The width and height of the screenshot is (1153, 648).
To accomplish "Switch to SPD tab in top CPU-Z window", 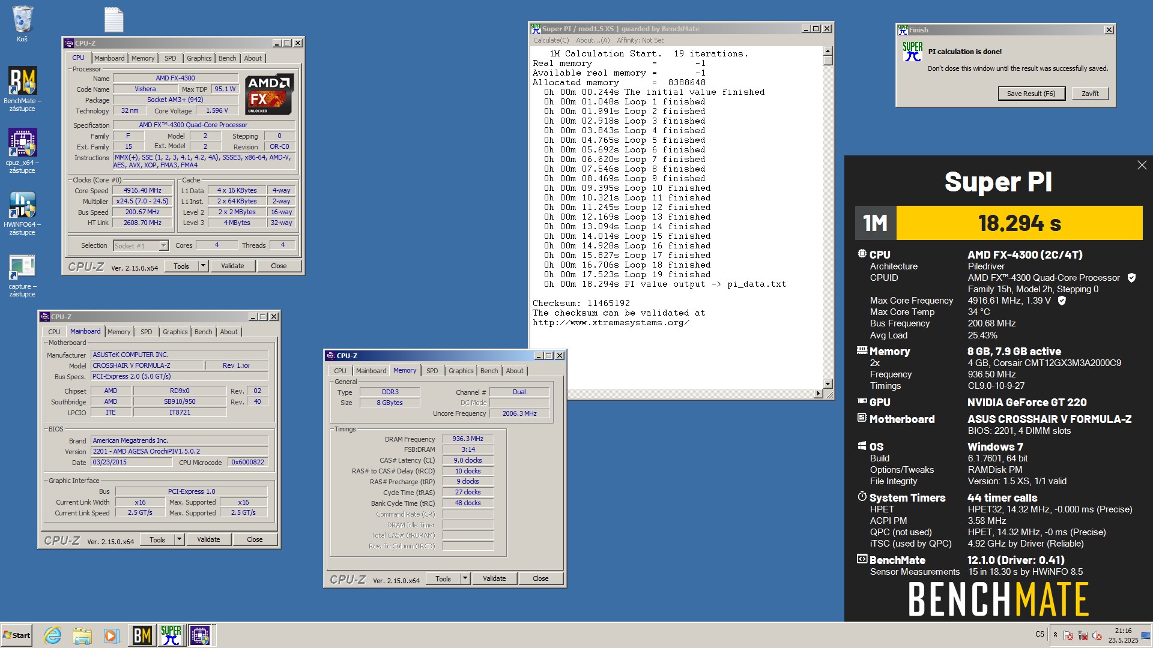I will [x=171, y=58].
